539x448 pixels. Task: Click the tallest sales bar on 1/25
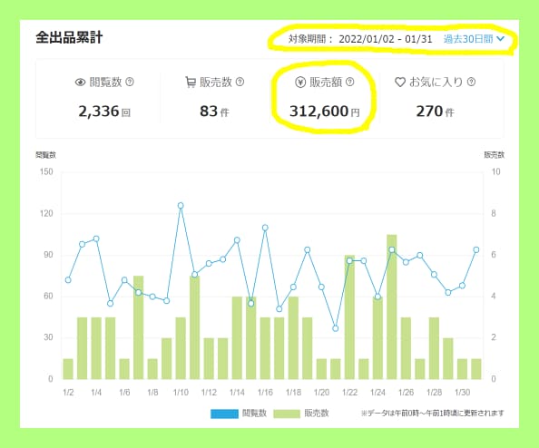point(392,307)
